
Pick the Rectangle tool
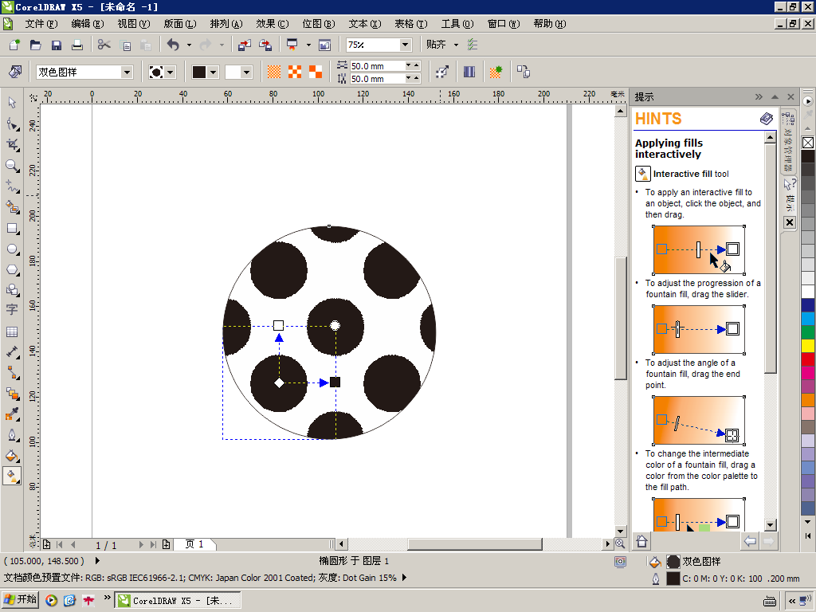point(12,228)
